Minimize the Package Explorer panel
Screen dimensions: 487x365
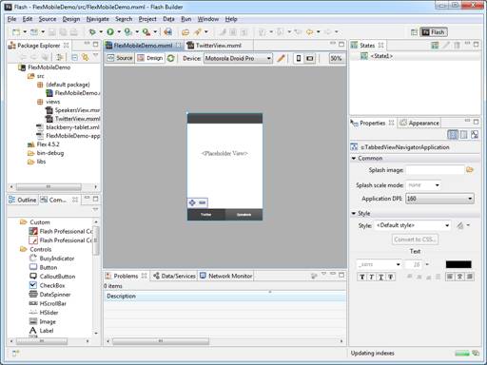(x=87, y=44)
